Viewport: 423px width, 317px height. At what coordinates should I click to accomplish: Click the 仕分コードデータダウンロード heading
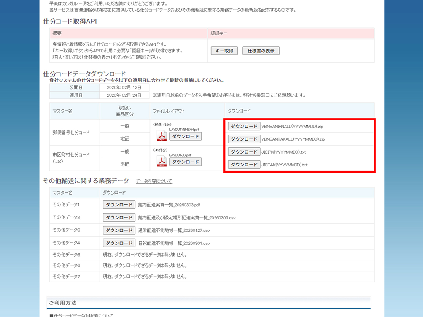click(x=84, y=74)
